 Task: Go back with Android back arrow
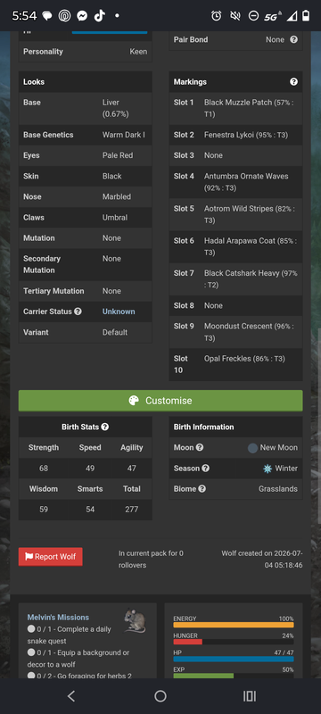(71, 696)
